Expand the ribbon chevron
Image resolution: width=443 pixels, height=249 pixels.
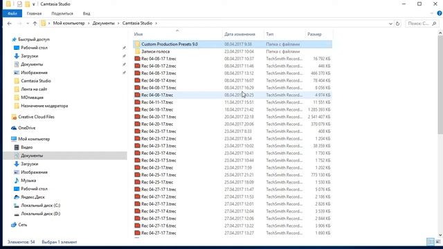432,13
